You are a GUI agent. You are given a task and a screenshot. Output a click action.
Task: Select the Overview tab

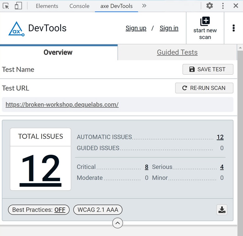[x=59, y=52]
